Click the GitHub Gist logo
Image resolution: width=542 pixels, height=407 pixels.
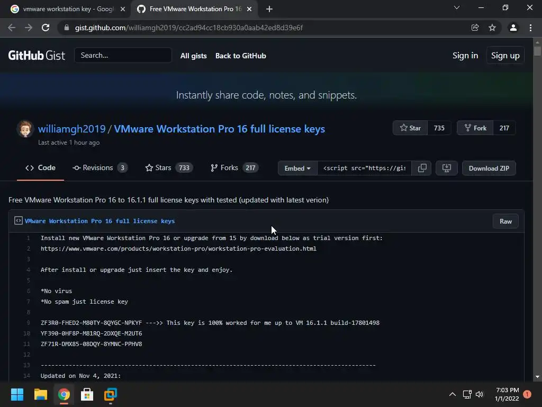37,55
